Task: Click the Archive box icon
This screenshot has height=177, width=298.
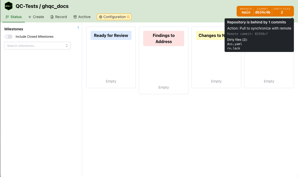Action: coord(75,17)
